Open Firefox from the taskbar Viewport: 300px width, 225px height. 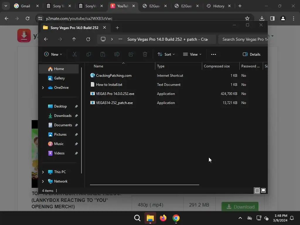click(x=163, y=218)
